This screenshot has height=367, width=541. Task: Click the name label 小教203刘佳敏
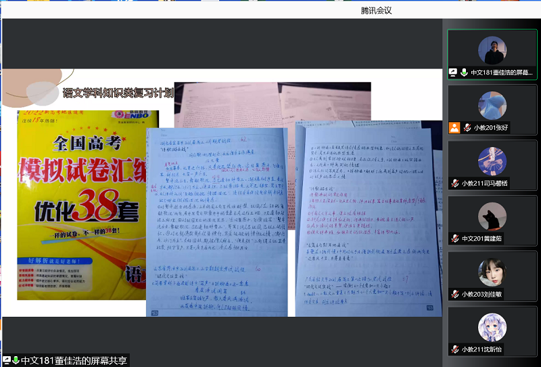(x=481, y=294)
